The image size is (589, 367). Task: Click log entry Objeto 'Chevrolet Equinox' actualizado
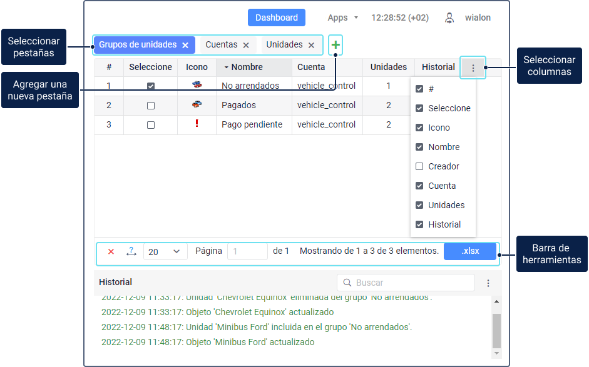[217, 312]
